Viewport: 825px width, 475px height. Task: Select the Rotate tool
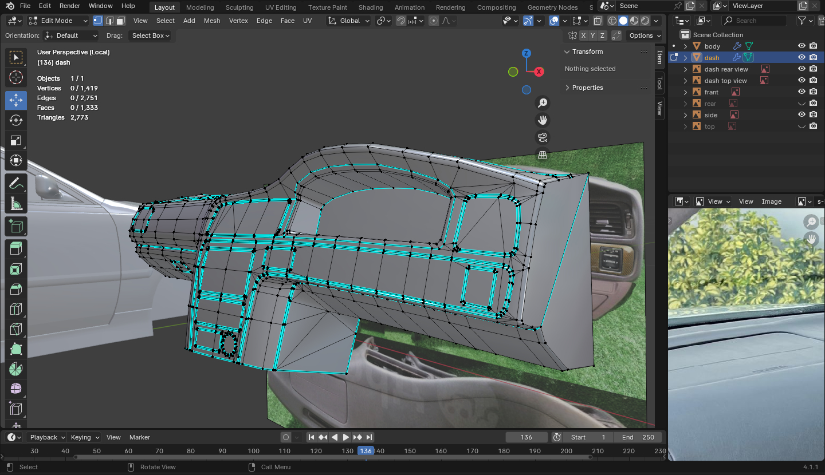click(16, 120)
